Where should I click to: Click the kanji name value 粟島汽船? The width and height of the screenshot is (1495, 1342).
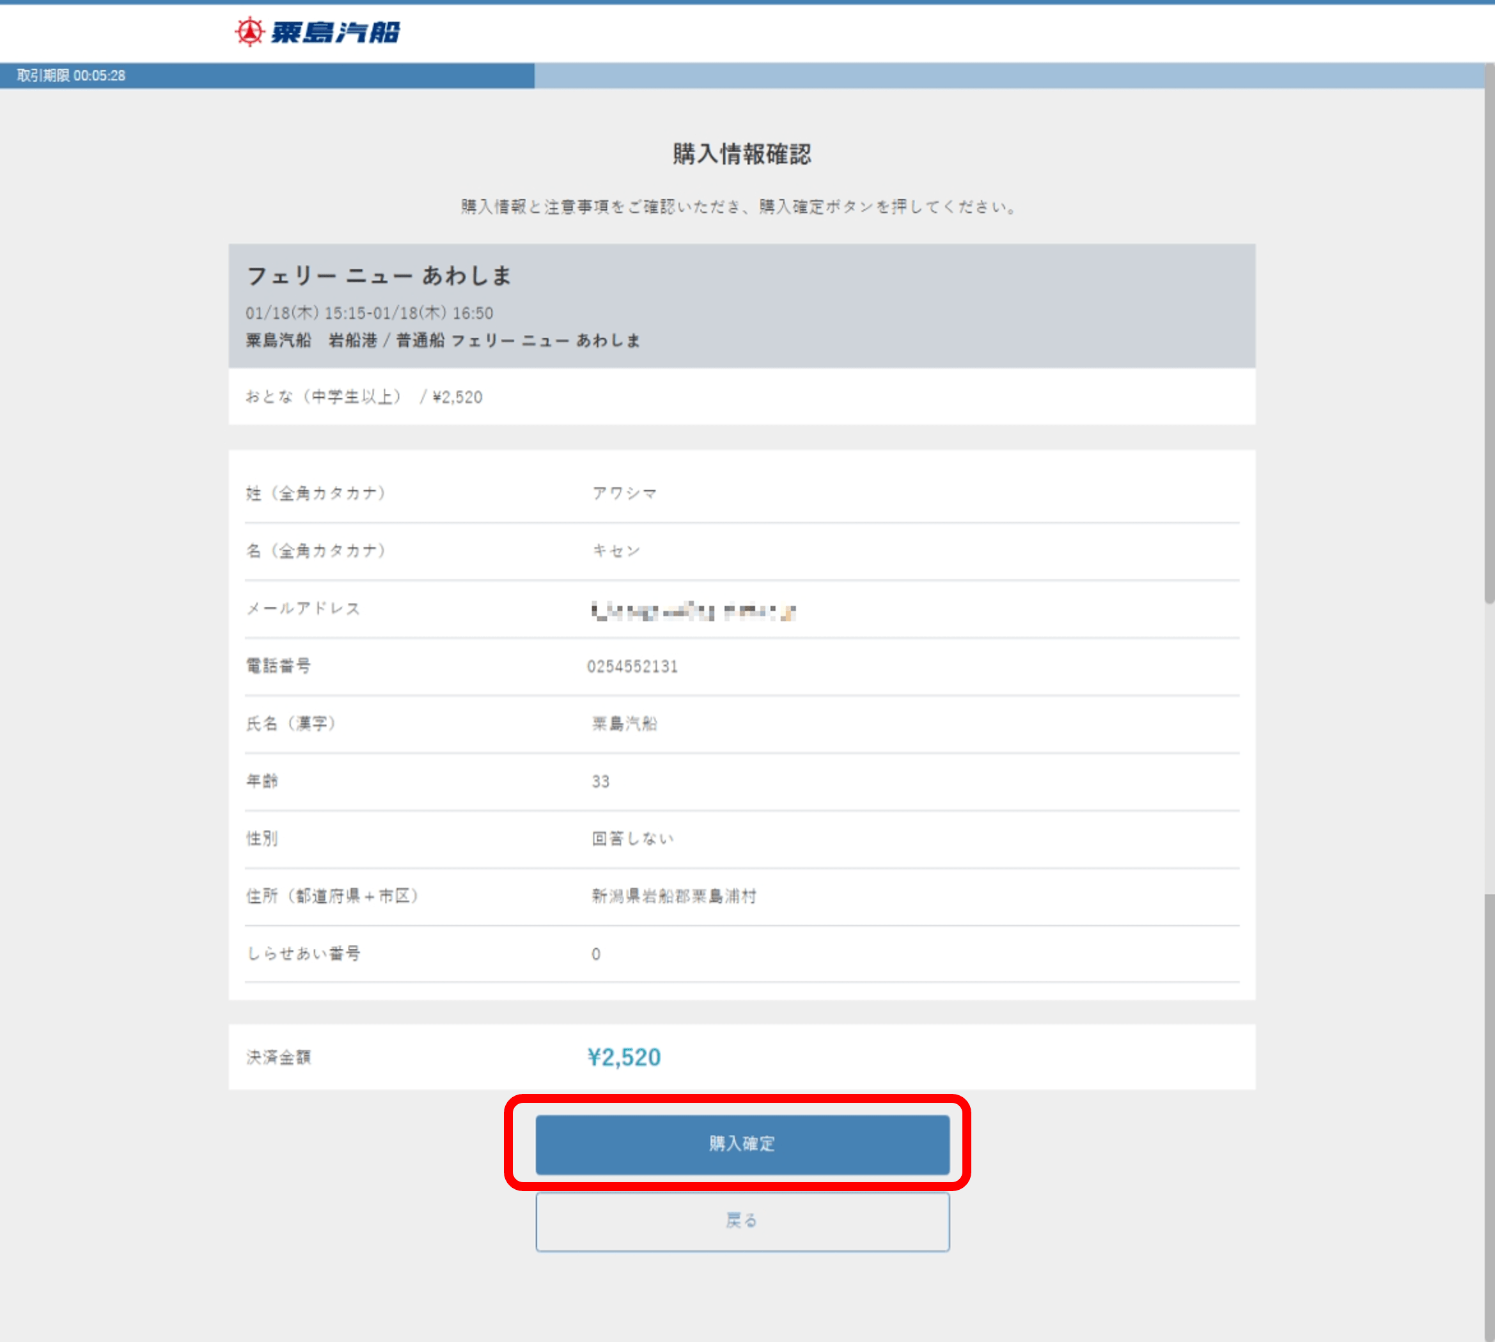[624, 723]
